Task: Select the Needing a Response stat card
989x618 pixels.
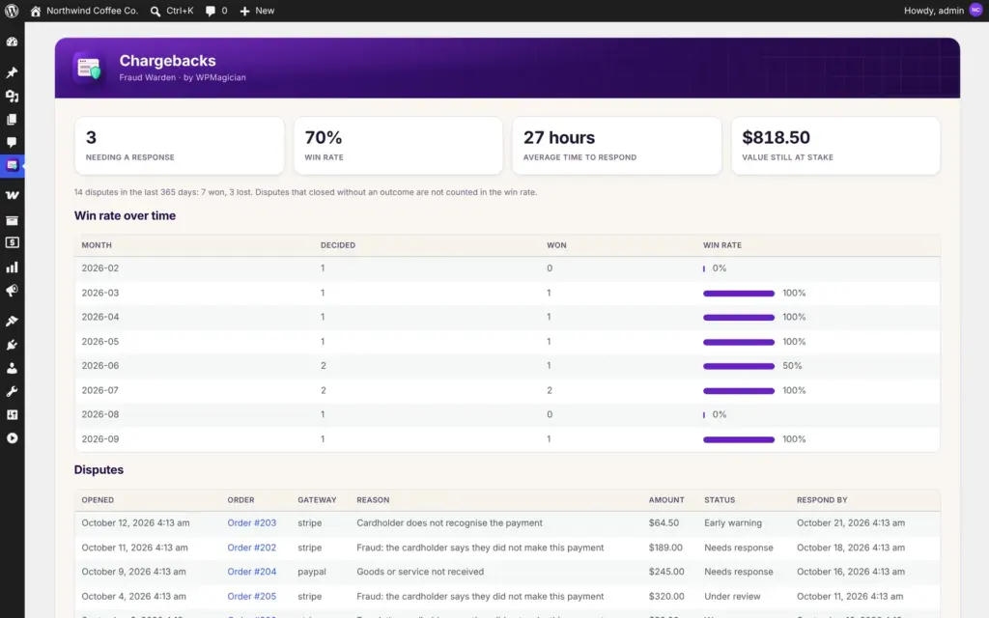Action: [179, 146]
